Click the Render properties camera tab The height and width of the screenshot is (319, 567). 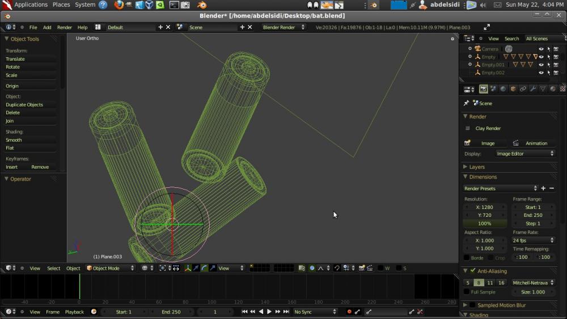(x=483, y=89)
